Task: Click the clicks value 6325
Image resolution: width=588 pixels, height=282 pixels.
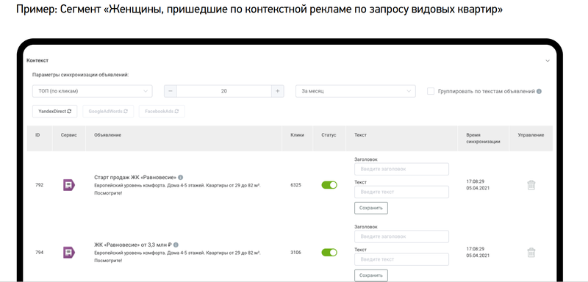Action: [296, 185]
